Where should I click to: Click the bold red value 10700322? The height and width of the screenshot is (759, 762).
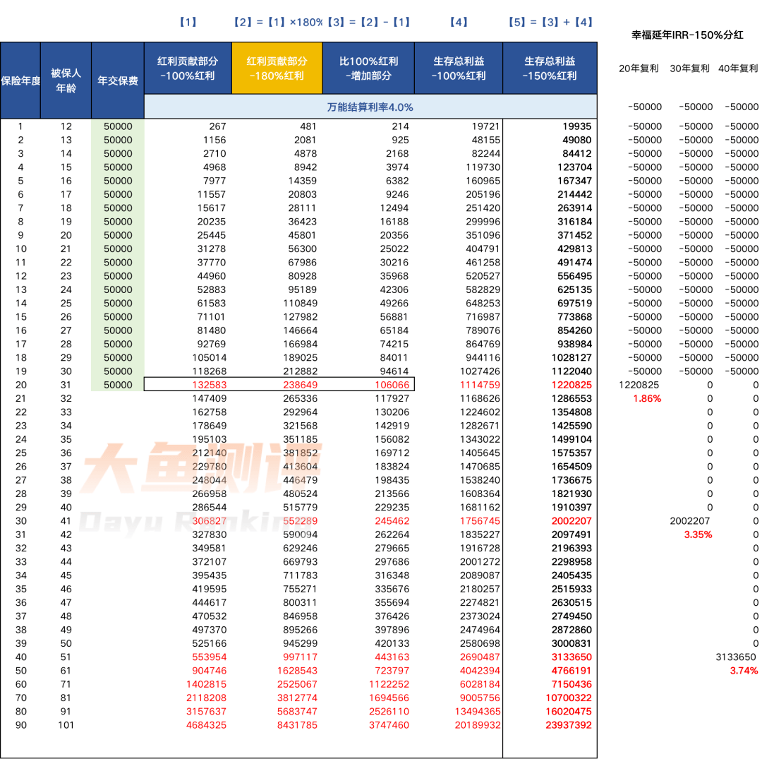click(x=569, y=698)
